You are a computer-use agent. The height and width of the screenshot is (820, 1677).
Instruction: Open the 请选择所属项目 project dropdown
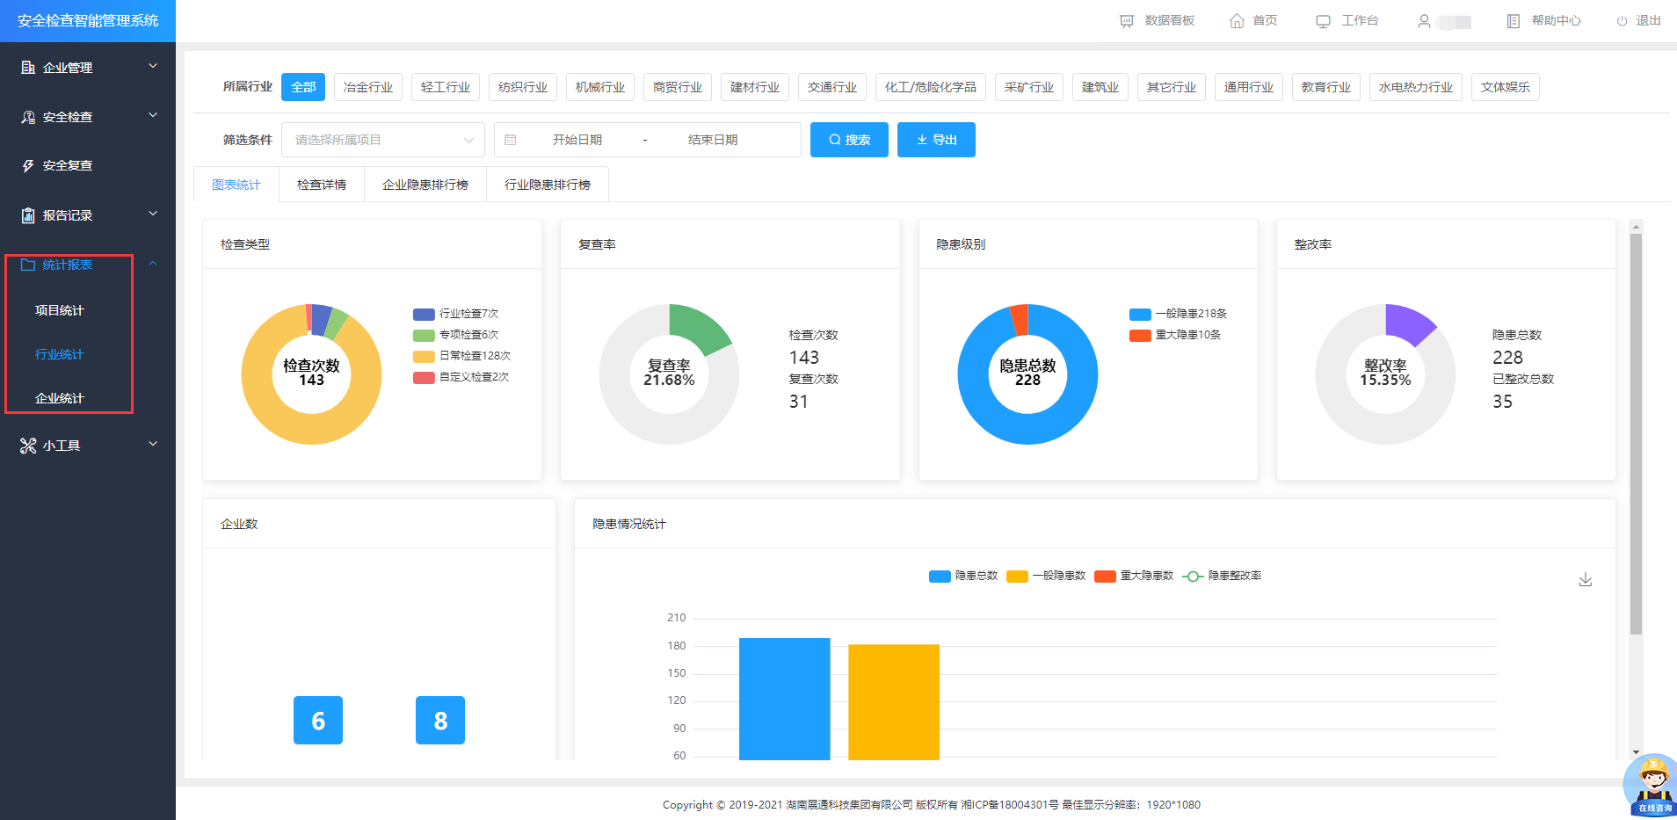(x=382, y=140)
